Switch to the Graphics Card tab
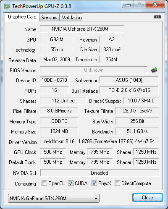Image resolution: width=168 pixels, height=209 pixels. coord(22,17)
